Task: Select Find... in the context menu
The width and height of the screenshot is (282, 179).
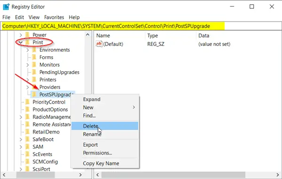Action: 105,116
